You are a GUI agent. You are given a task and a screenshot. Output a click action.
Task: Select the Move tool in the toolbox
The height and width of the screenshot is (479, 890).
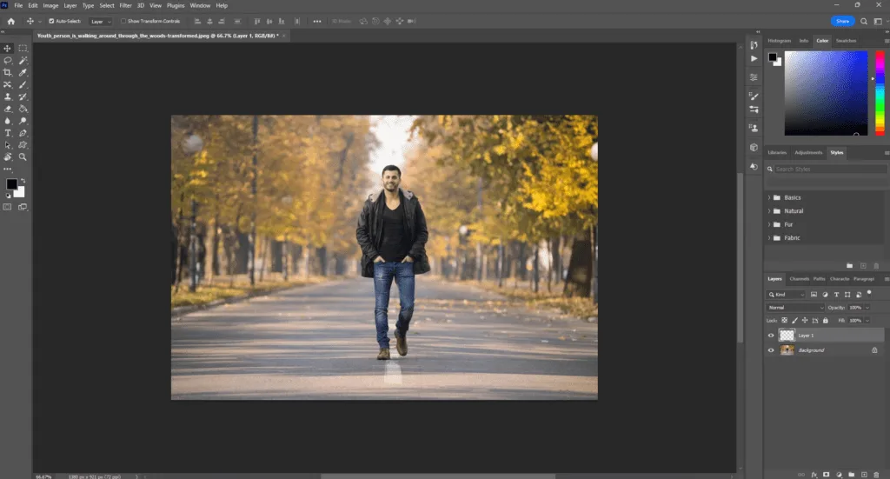click(7, 48)
